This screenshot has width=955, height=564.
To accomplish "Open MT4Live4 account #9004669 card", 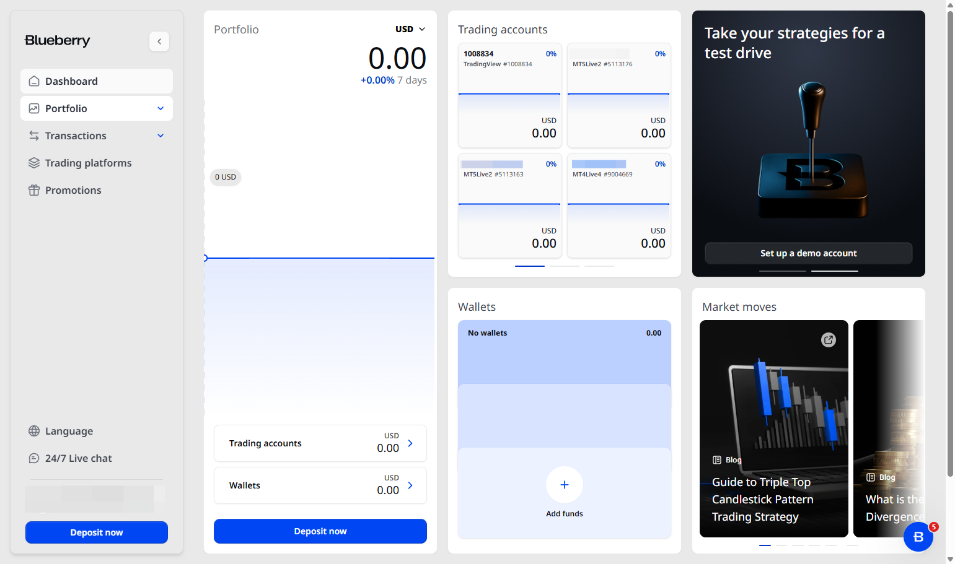I will click(618, 205).
